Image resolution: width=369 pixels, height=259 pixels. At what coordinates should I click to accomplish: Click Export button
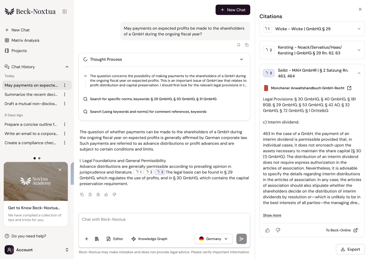pos(350,249)
